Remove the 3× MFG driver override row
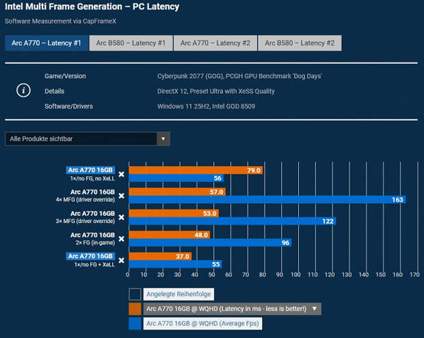Viewport: 424px width, 338px height. tap(121, 217)
